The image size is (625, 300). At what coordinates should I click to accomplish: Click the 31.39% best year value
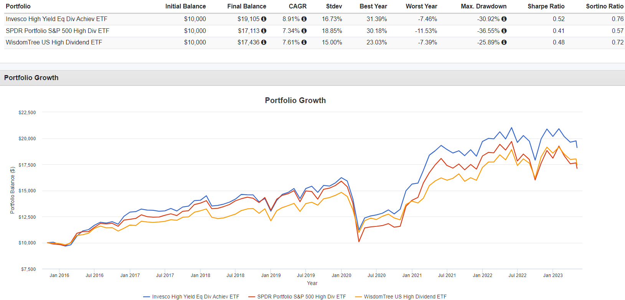click(x=377, y=19)
